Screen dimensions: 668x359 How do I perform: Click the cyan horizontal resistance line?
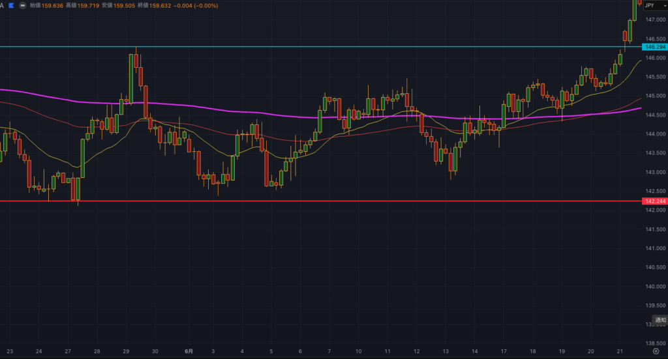[x=326, y=47]
